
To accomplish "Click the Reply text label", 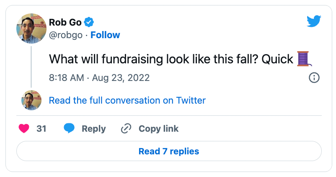I will tap(93, 128).
